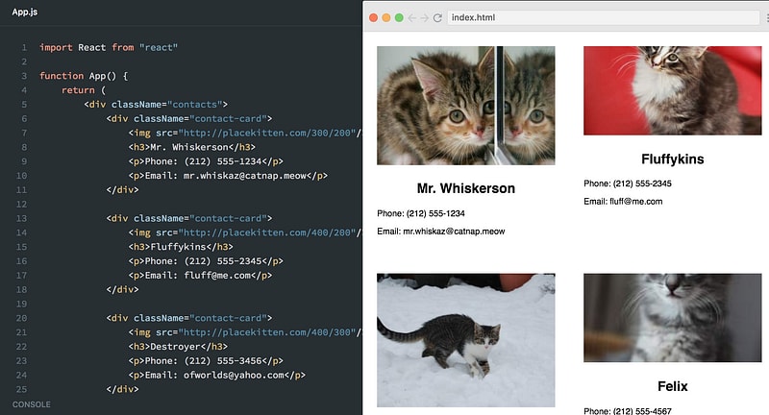Click the Felix heading

672,386
